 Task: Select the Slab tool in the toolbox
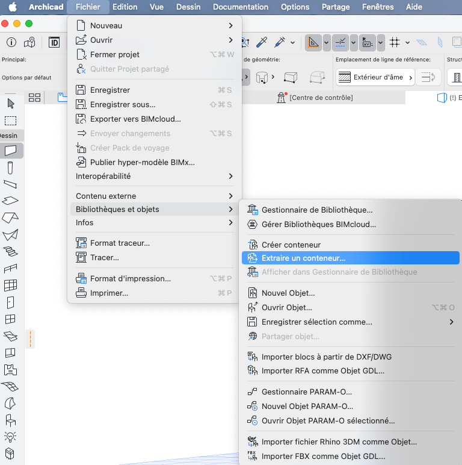(x=10, y=201)
